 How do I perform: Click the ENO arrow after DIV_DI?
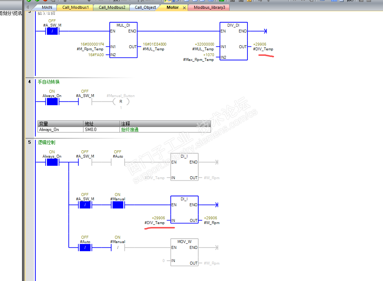[265, 31]
